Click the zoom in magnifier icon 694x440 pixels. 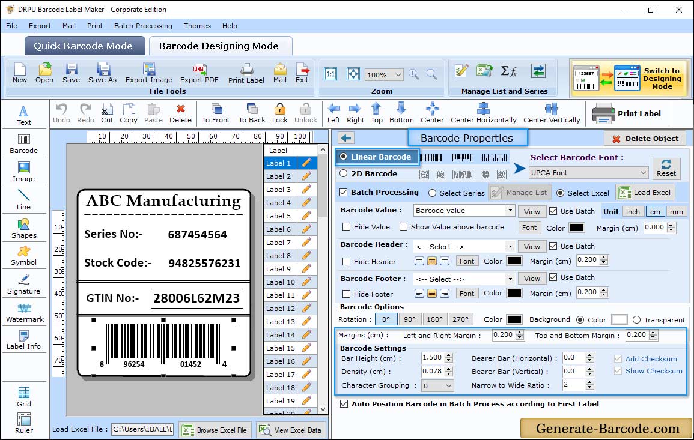coord(414,74)
